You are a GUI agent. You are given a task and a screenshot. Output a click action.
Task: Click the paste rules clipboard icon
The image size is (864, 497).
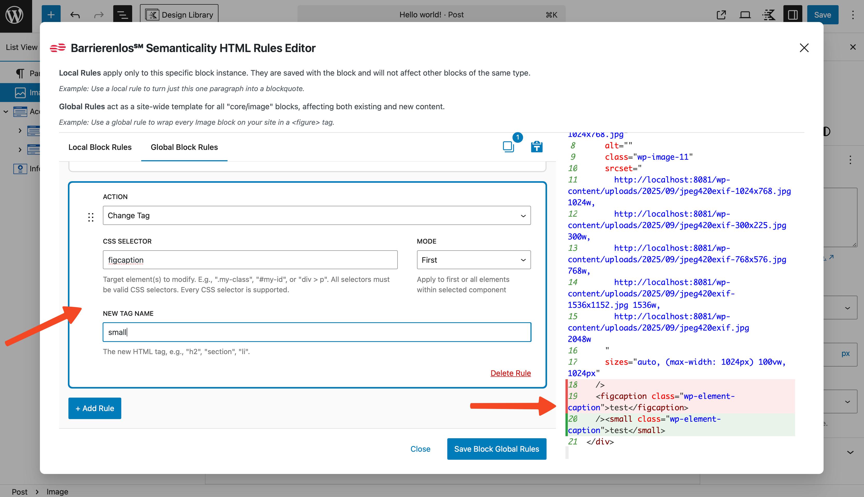[536, 147]
